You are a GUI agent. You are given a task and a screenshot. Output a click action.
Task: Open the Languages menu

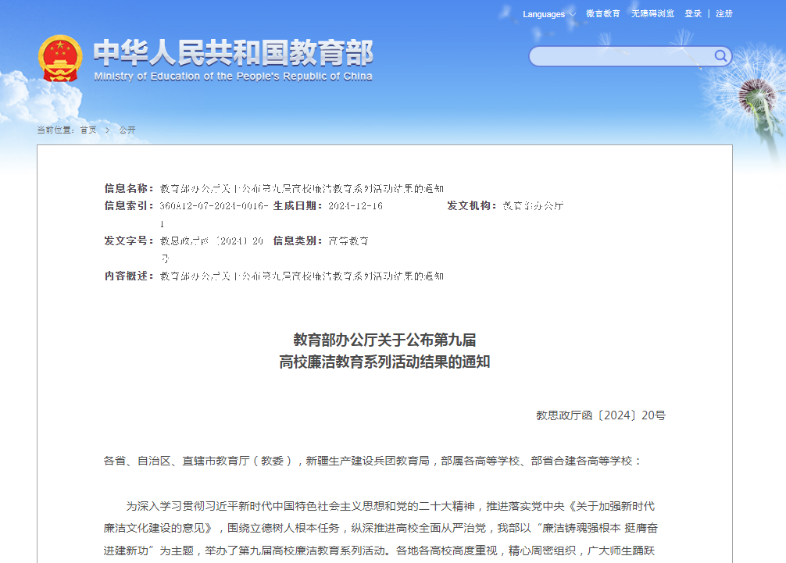[544, 14]
